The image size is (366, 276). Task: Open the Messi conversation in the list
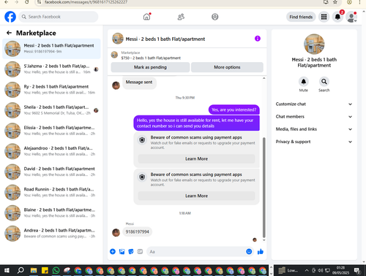[x=51, y=49]
